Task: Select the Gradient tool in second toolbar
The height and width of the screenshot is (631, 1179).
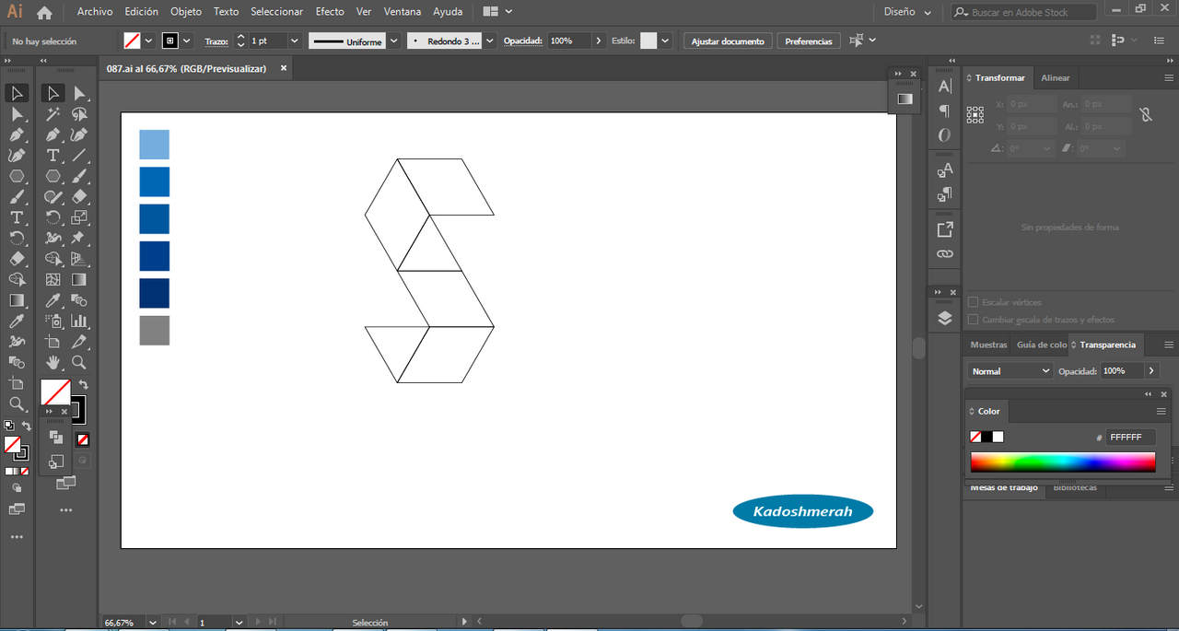Action: (x=80, y=280)
